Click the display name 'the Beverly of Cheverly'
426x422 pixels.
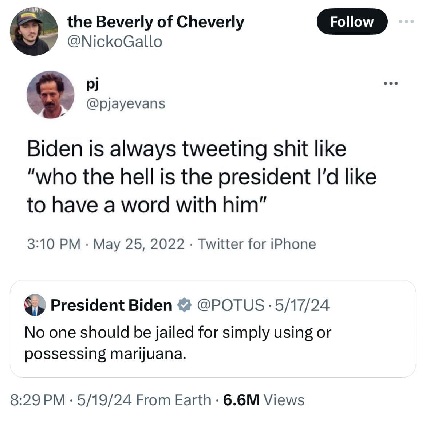(x=156, y=22)
